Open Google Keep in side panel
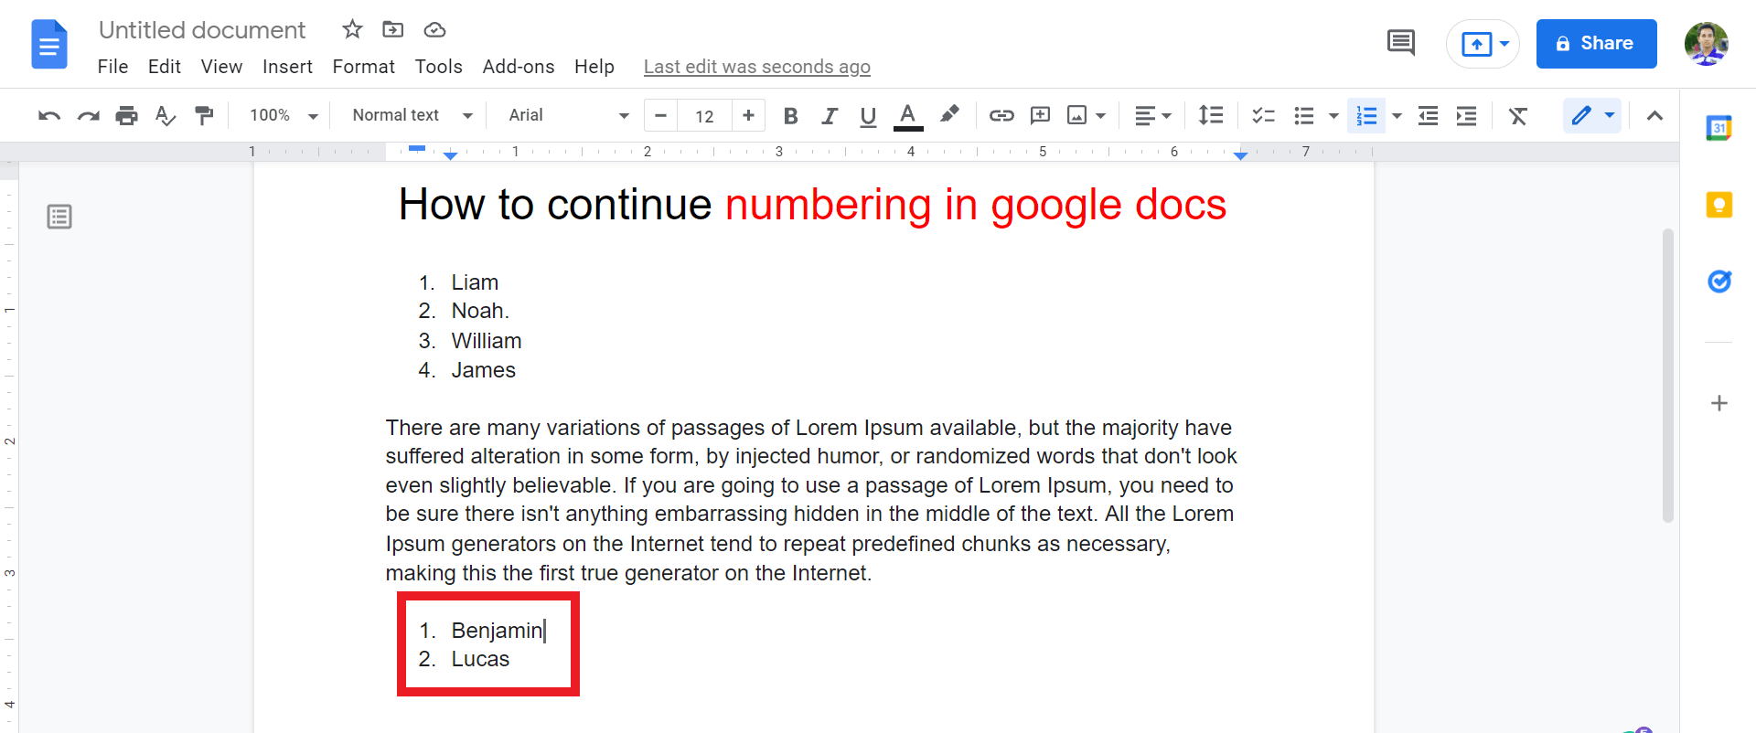Viewport: 1756px width, 733px height. [x=1719, y=205]
